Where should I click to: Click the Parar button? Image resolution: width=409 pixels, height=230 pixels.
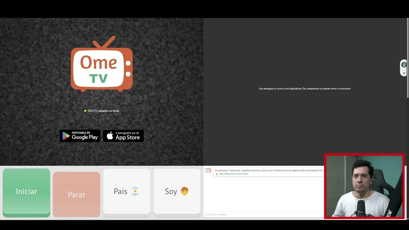click(x=77, y=194)
